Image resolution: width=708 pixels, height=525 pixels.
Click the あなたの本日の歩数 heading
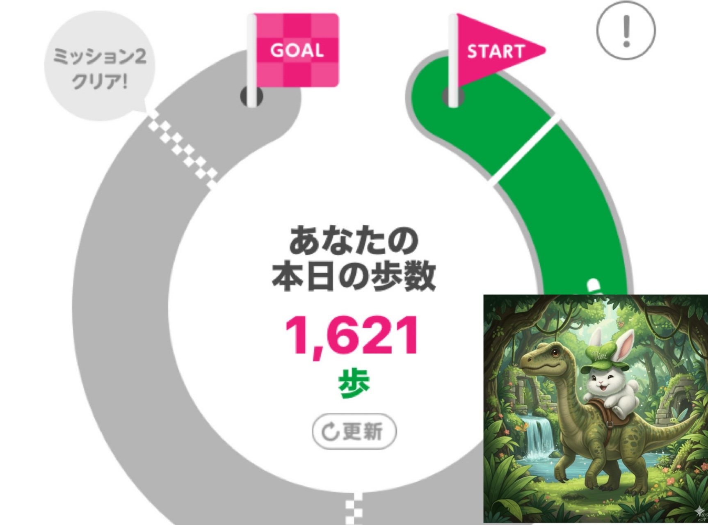pyautogui.click(x=354, y=259)
